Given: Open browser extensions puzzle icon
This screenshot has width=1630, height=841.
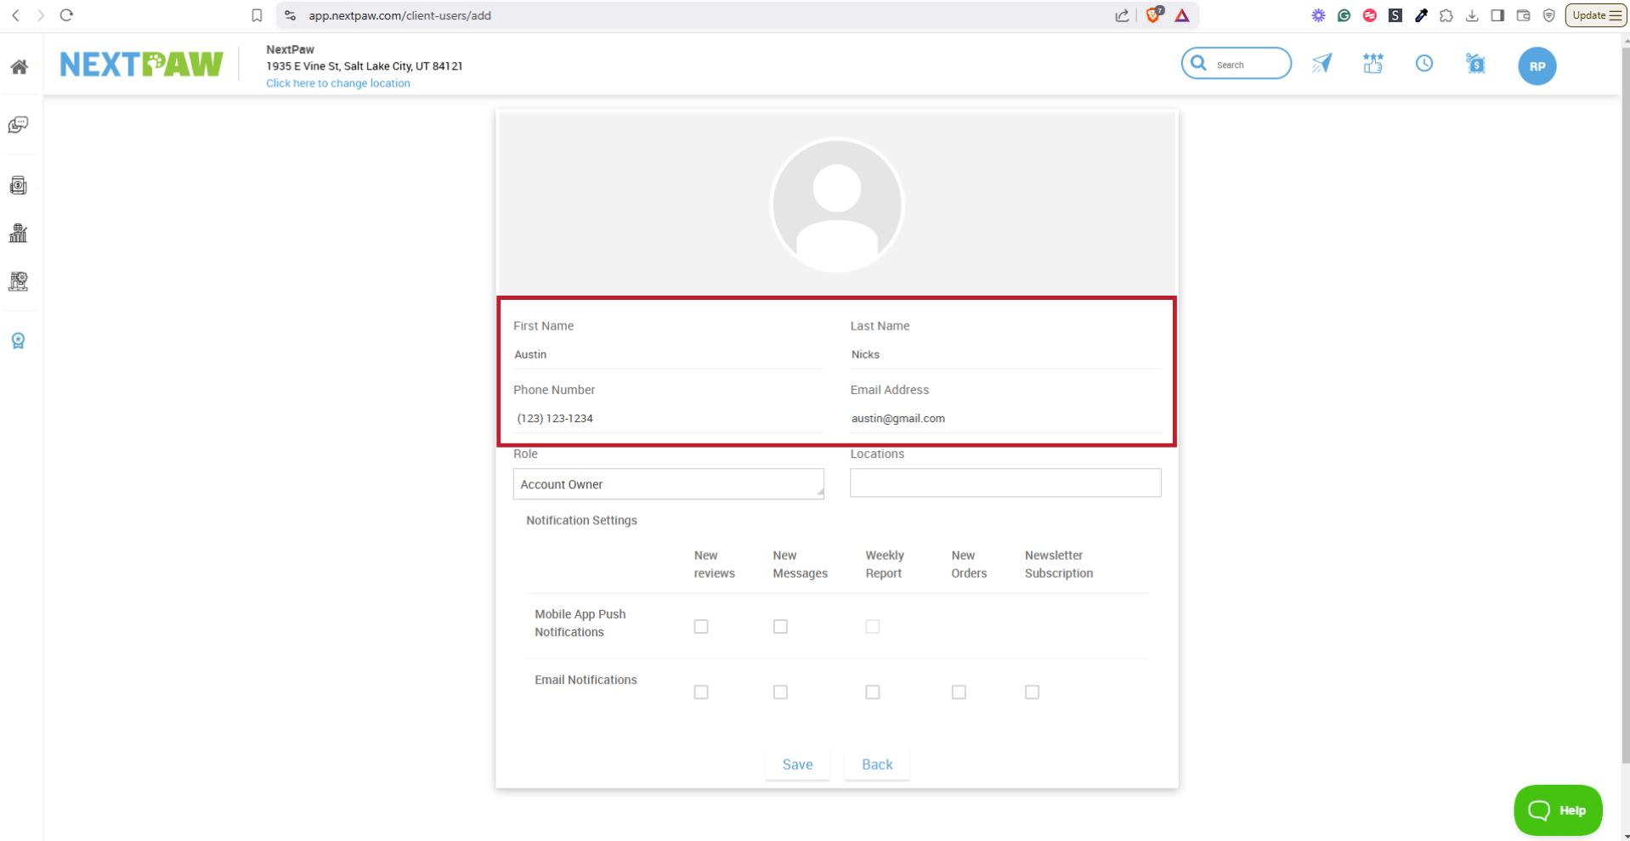Looking at the screenshot, I should pyautogui.click(x=1446, y=15).
